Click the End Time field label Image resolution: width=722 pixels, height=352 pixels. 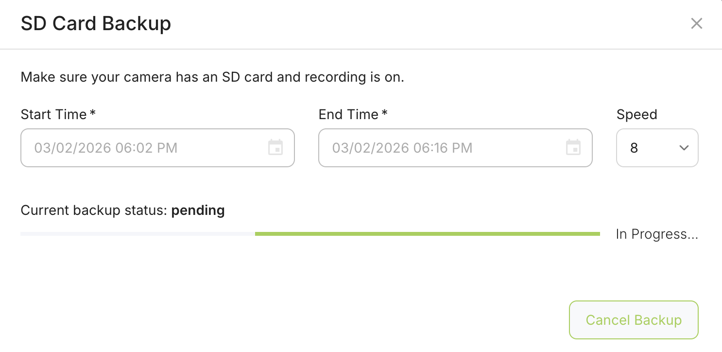[348, 115]
